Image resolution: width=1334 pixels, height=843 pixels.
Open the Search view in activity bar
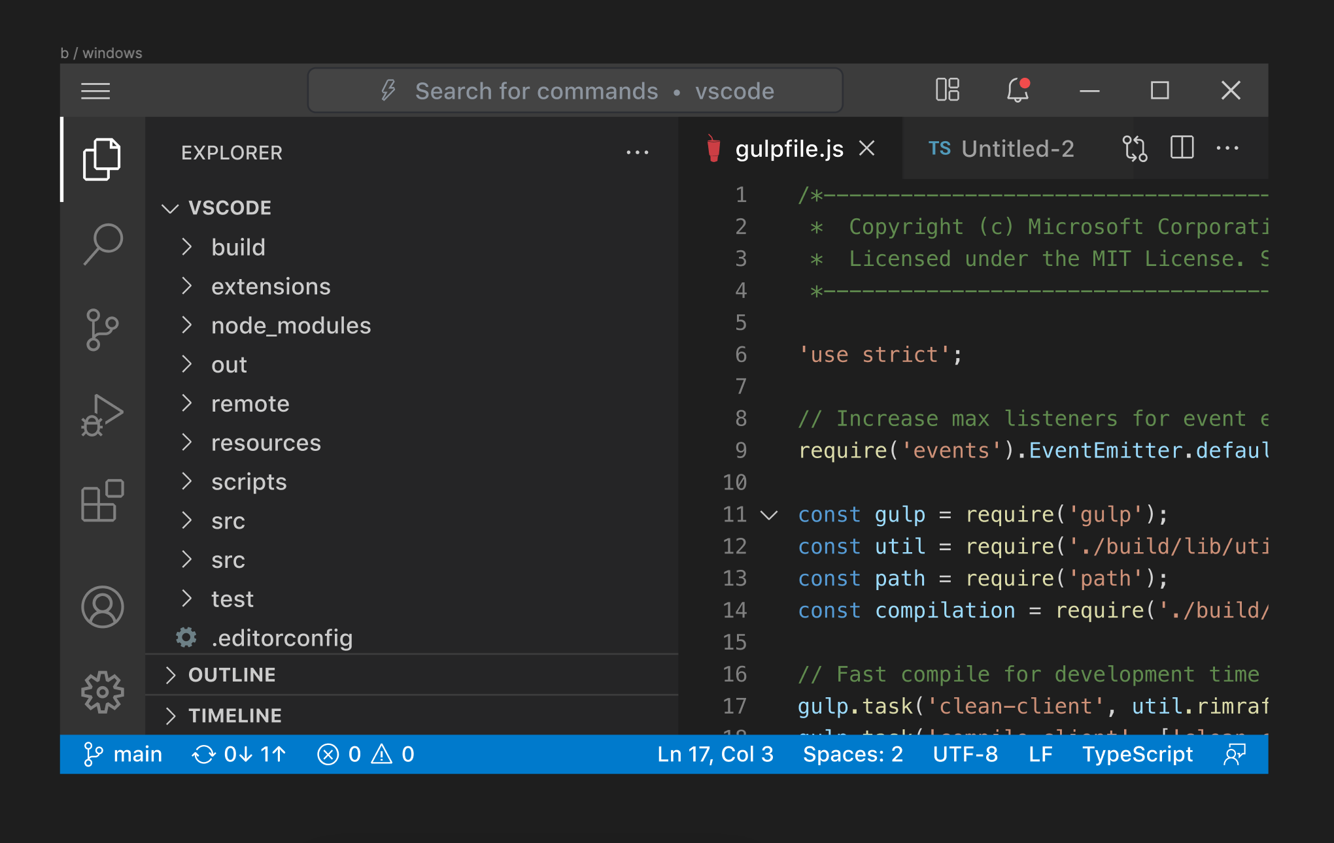103,244
